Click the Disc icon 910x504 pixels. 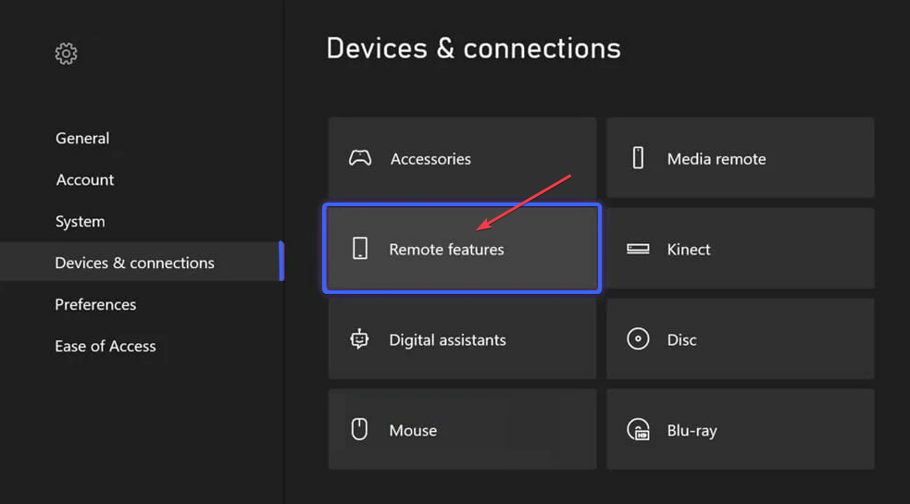[x=638, y=339]
